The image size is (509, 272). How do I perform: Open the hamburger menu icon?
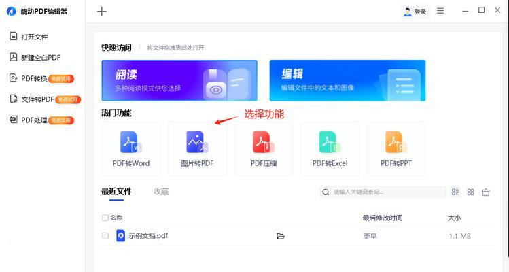click(440, 11)
